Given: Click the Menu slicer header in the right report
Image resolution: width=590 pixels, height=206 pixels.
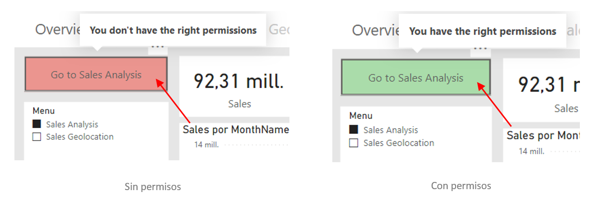Looking at the screenshot, I should [x=361, y=116].
